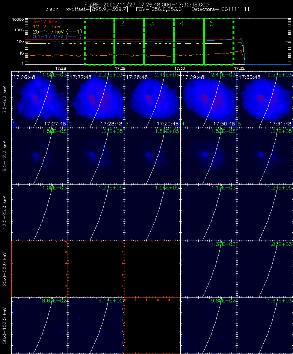Open the 3.0-6.0 keV interval 1 image
Viewport: 293px width, 354px height.
click(x=39, y=99)
